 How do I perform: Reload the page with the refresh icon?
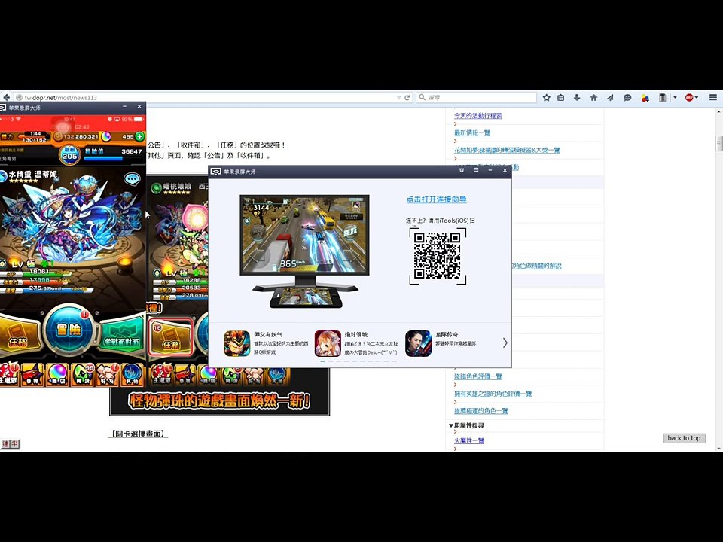(x=407, y=98)
